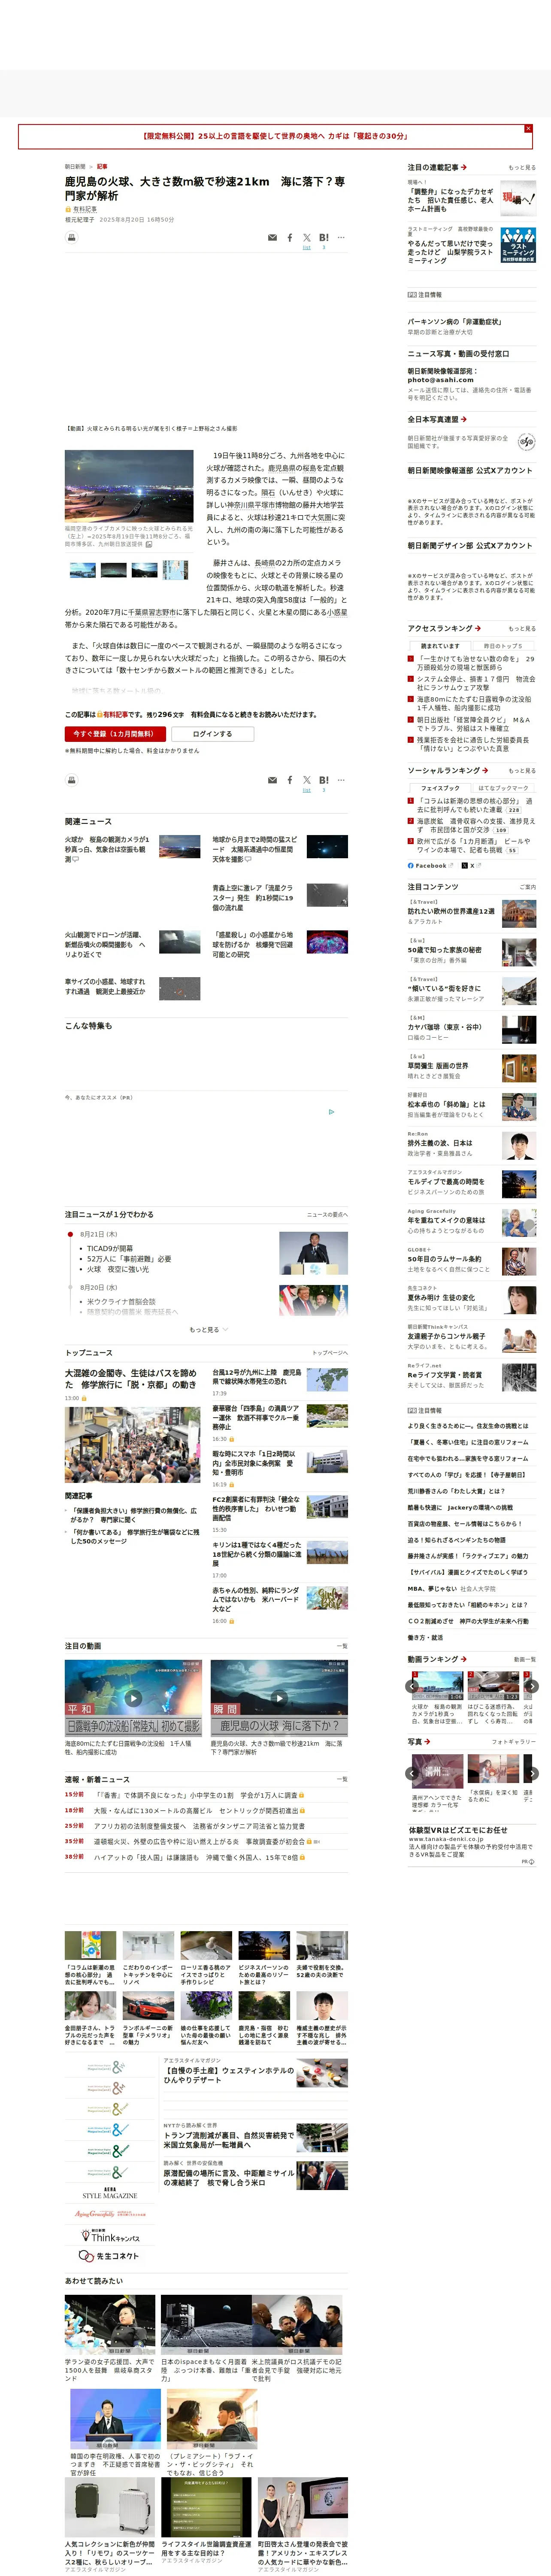The height and width of the screenshot is (2576, 551).
Task: Open ご案内 link beside 注目コンテンツ
Action: coord(528,887)
